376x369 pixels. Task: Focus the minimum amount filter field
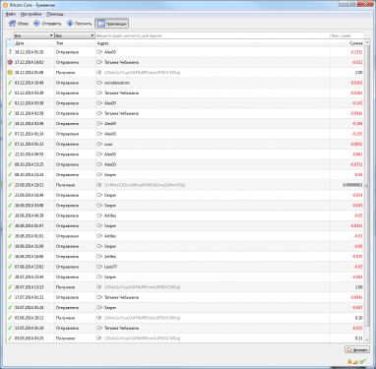tap(347, 35)
